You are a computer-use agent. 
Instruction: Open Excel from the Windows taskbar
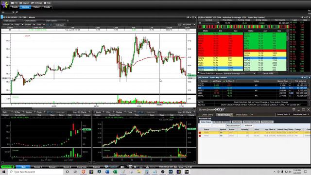click(115, 172)
